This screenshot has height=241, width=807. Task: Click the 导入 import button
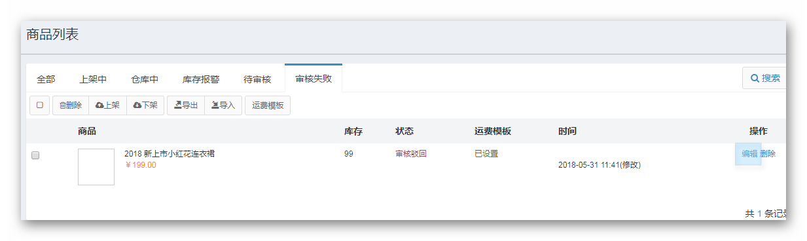coord(223,105)
